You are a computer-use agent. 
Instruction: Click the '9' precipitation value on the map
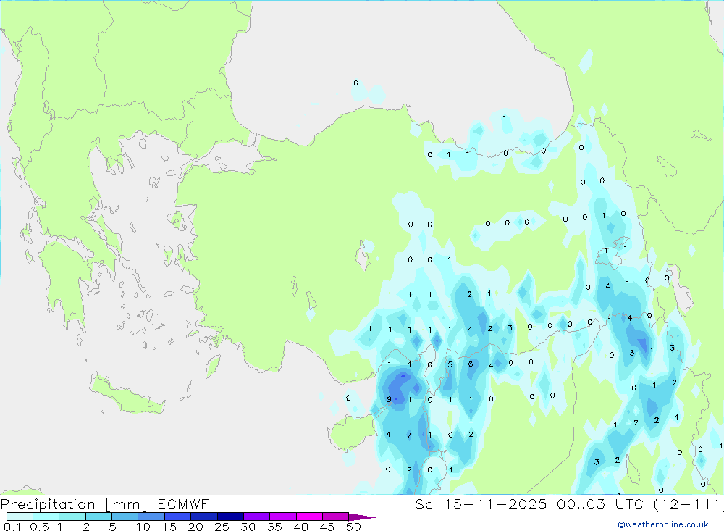click(389, 399)
